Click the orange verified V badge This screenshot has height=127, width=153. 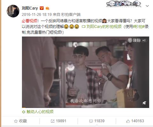pos(42,8)
